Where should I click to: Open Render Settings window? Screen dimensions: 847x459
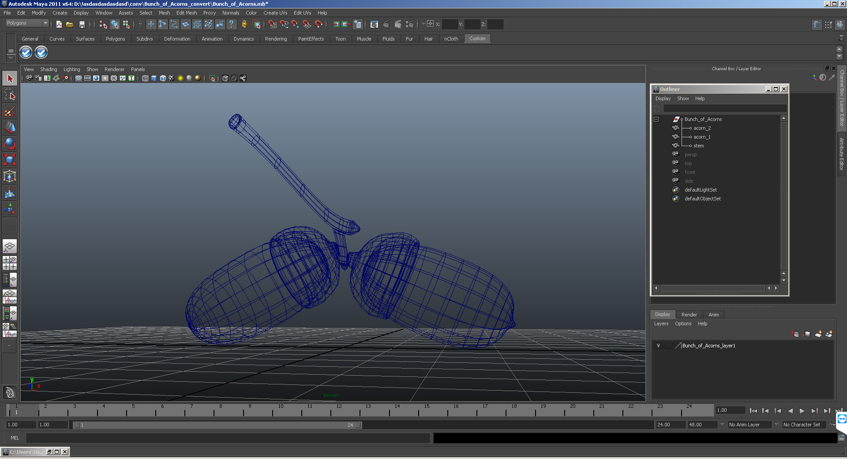coord(409,24)
